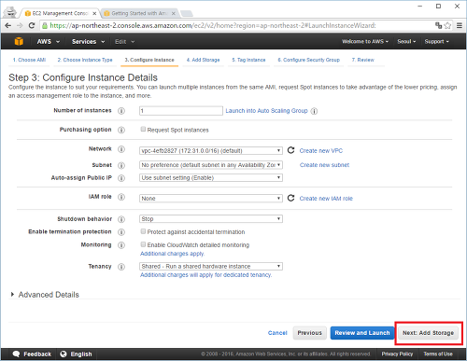Viewport: 467px width, 361px height.
Task: Reload the page with refresh icon
Action: [32, 25]
